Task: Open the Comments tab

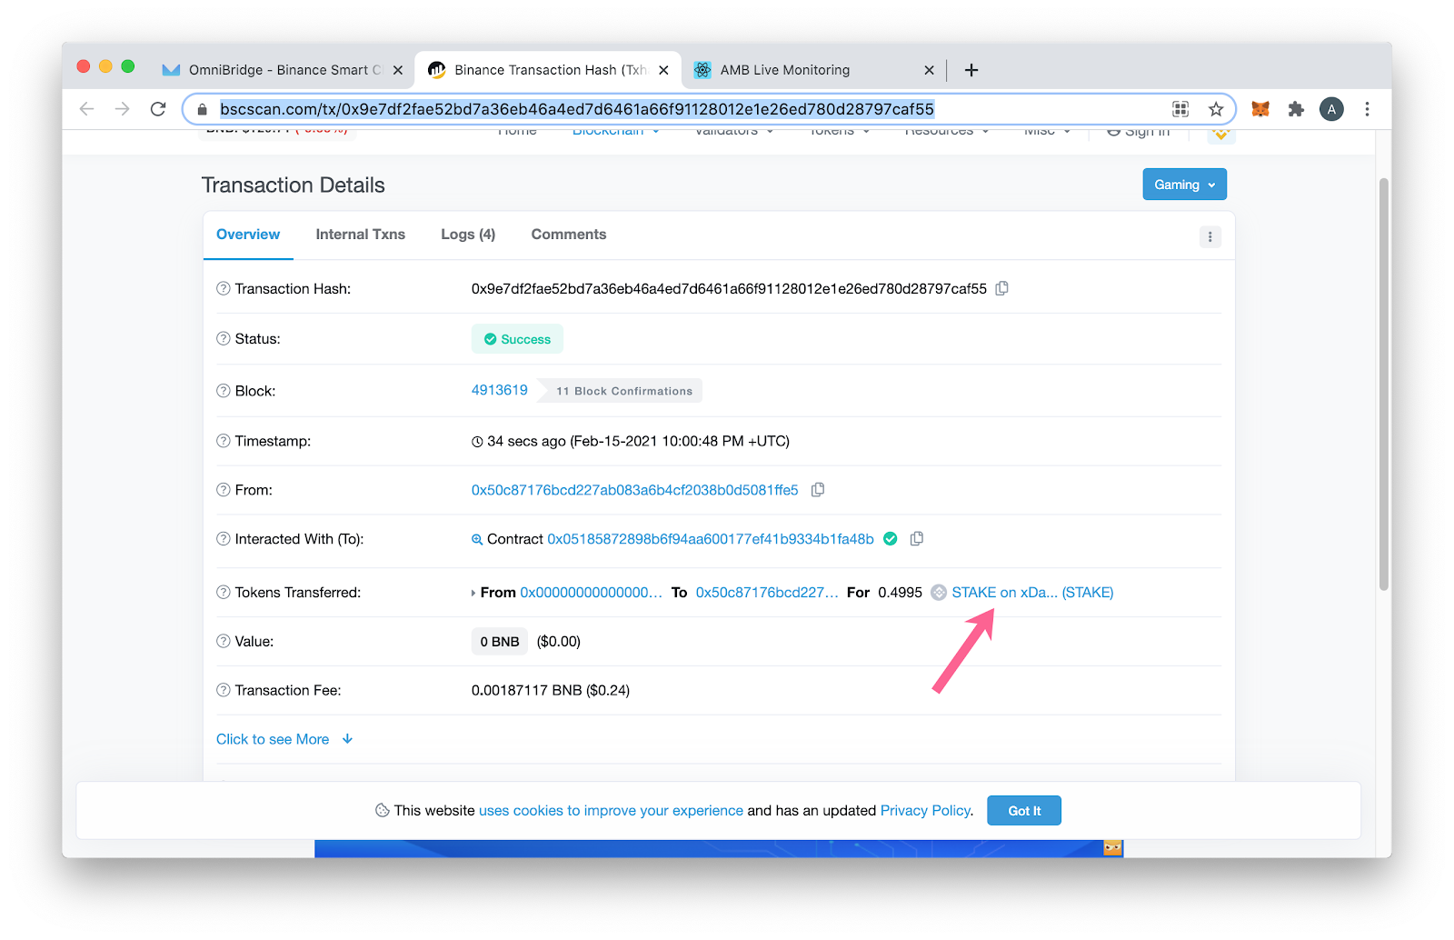Action: (569, 235)
